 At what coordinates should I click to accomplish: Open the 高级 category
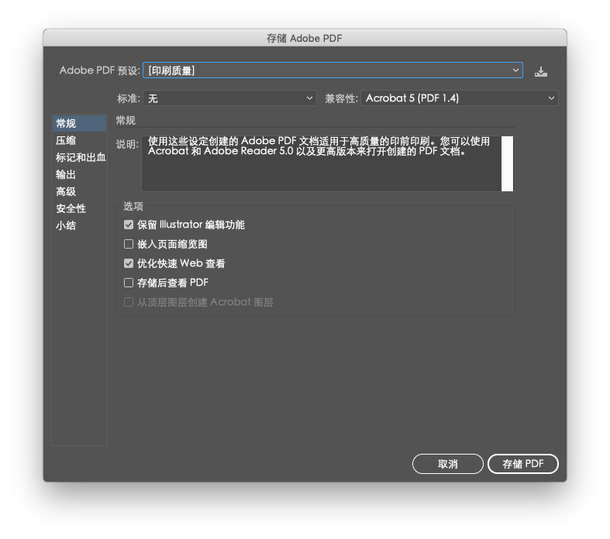click(x=79, y=191)
